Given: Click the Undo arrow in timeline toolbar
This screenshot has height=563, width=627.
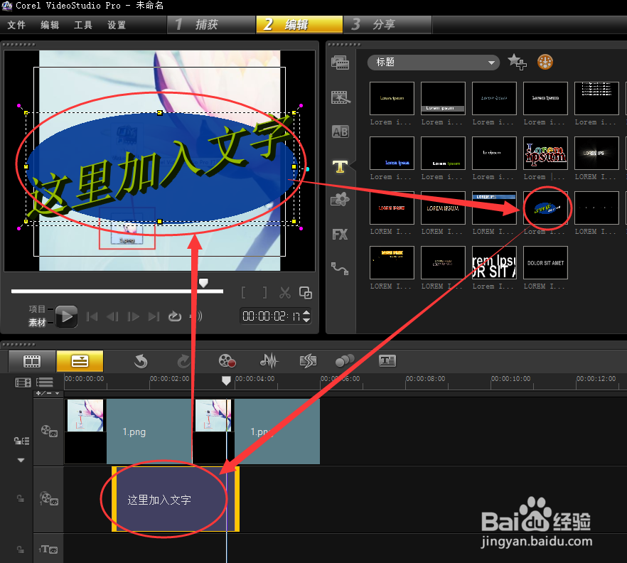Looking at the screenshot, I should click(141, 361).
